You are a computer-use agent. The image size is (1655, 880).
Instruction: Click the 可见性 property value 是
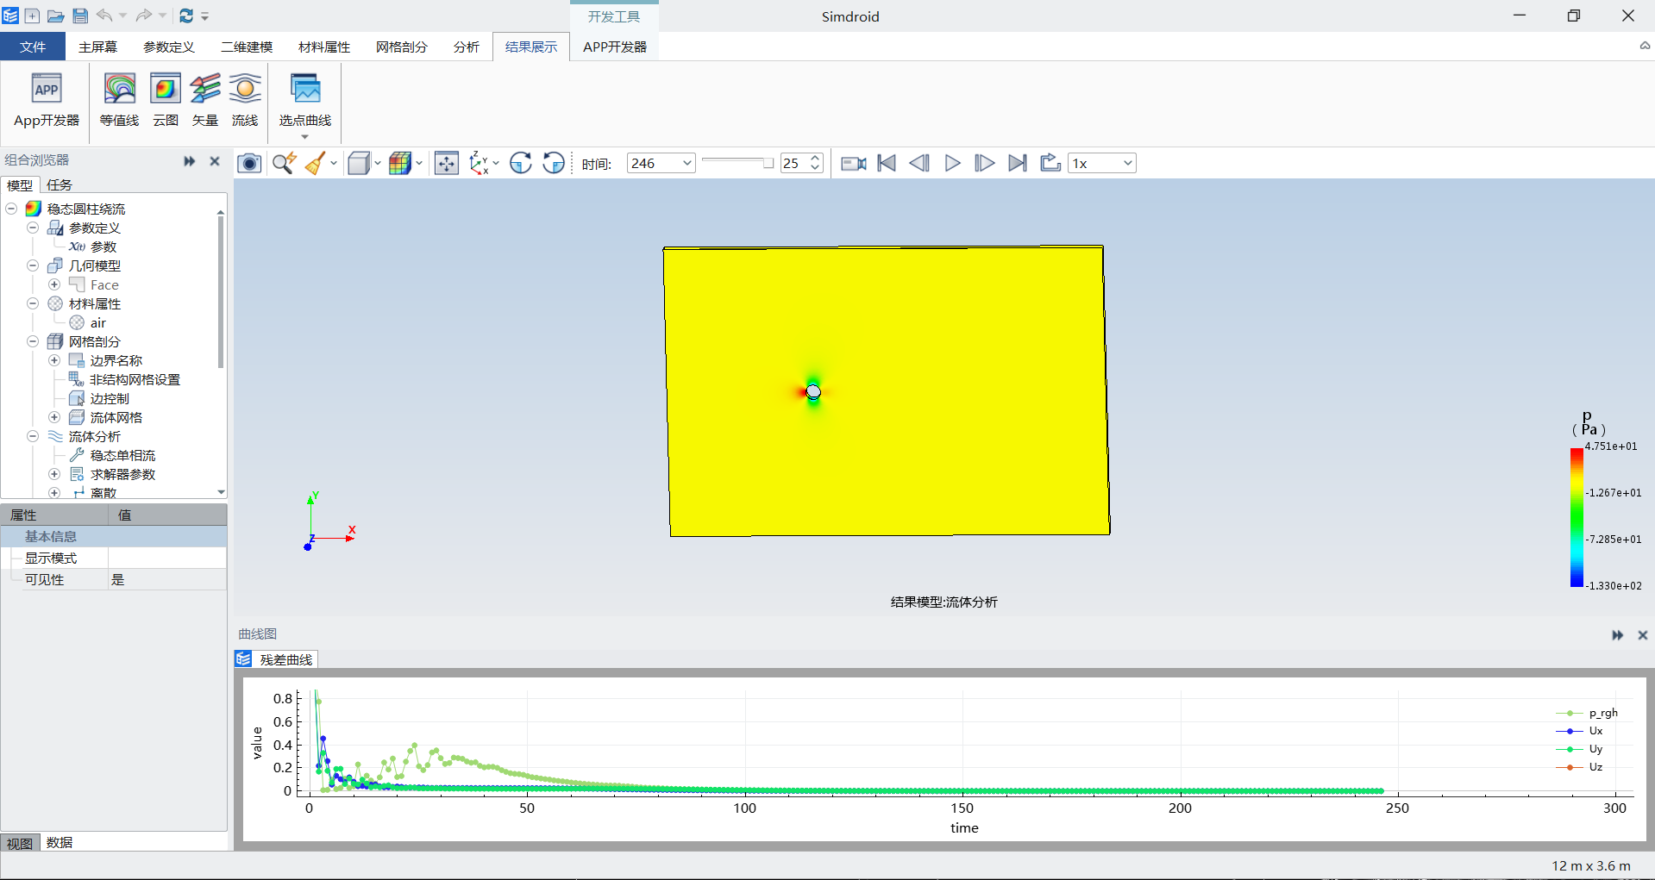click(x=167, y=579)
